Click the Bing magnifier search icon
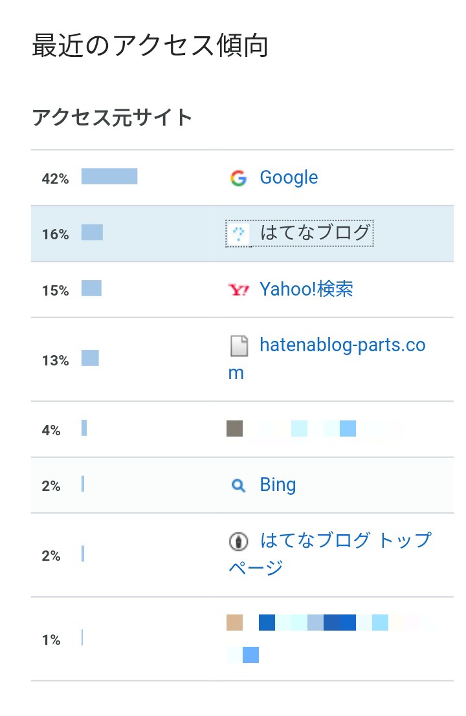Viewport: 466px width, 716px height. (x=238, y=485)
